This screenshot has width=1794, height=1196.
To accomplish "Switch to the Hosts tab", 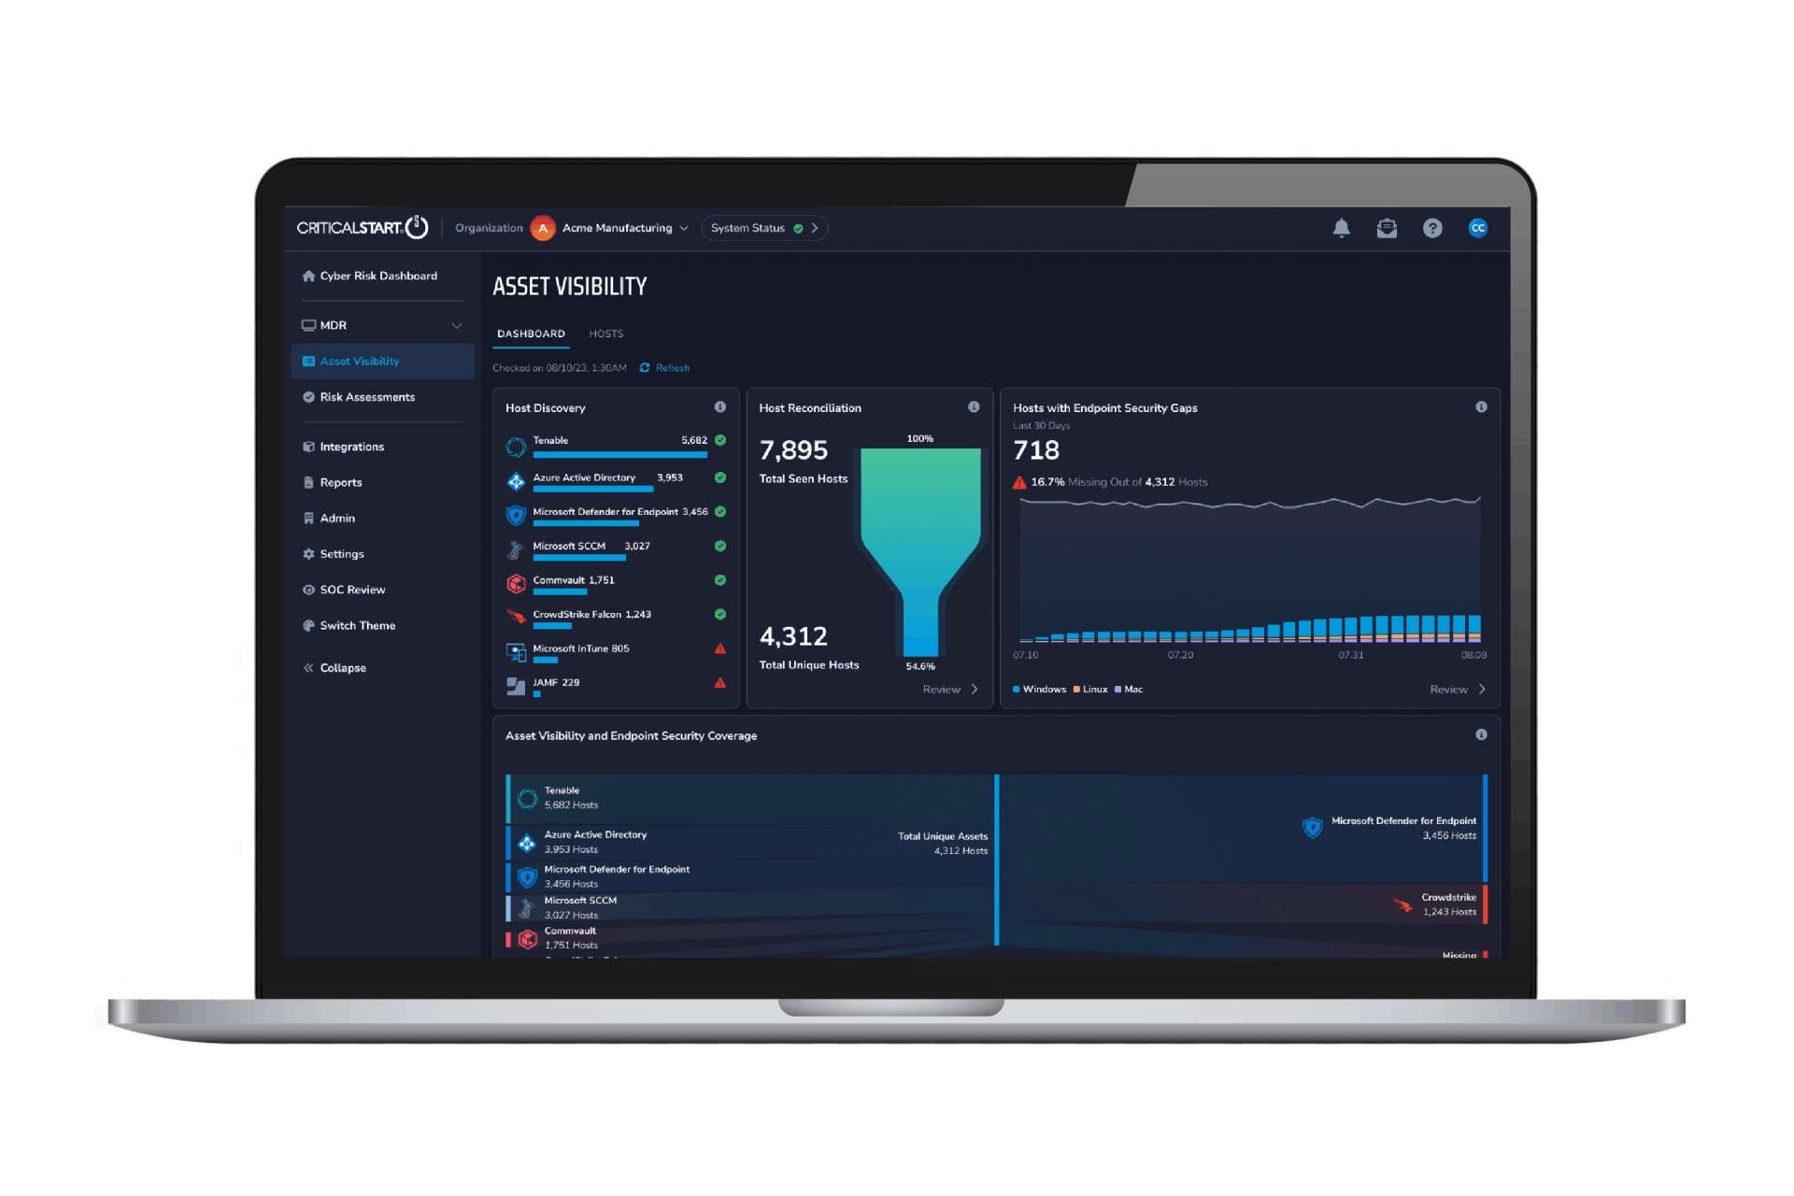I will [605, 334].
